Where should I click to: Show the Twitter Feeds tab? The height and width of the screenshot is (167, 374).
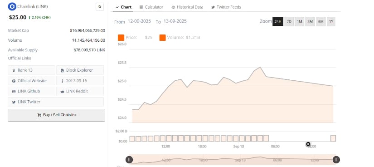click(226, 7)
